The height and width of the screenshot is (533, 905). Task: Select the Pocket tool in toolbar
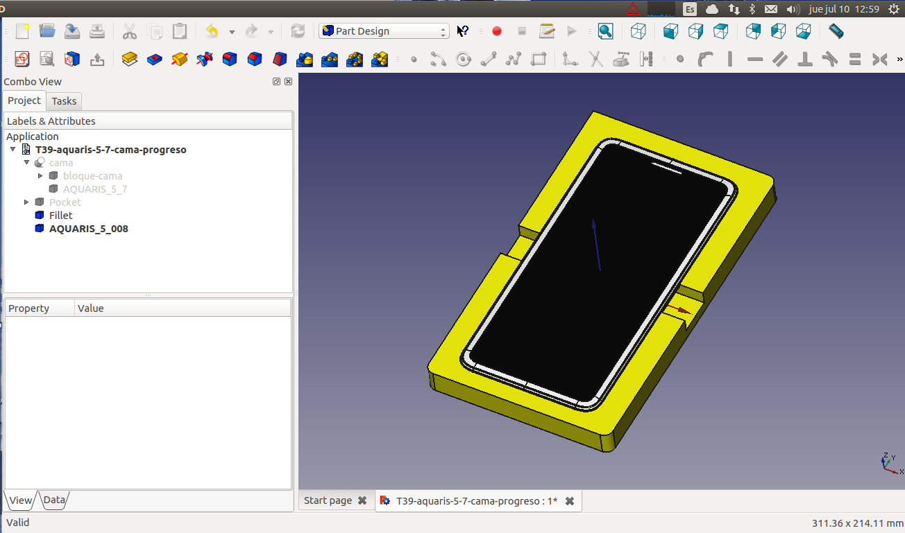155,60
